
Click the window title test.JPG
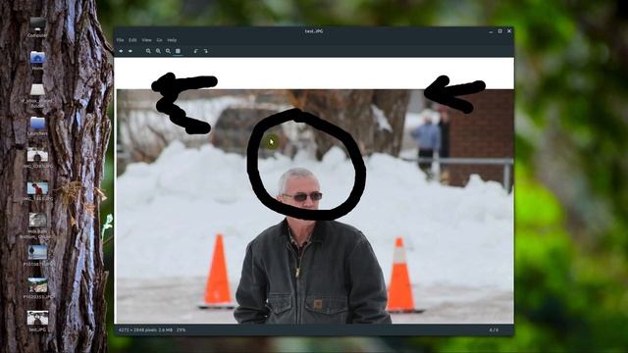click(x=314, y=31)
